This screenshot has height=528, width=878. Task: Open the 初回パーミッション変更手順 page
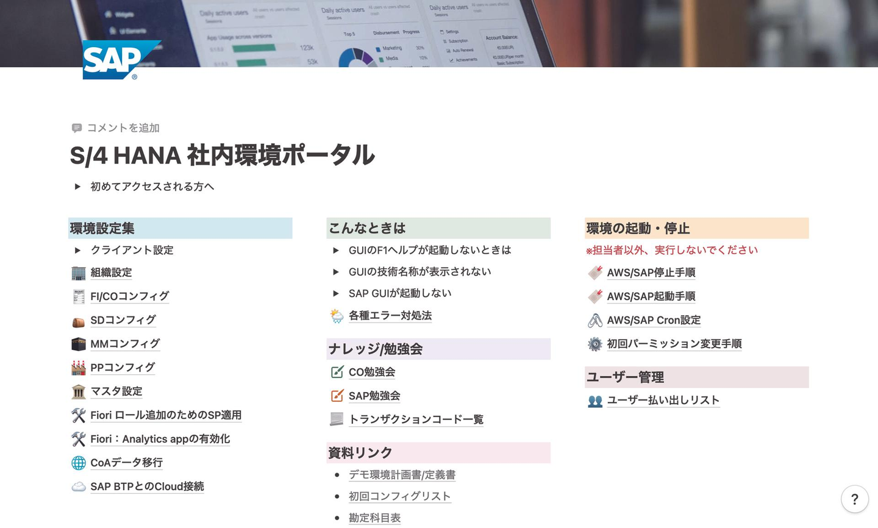click(x=674, y=344)
